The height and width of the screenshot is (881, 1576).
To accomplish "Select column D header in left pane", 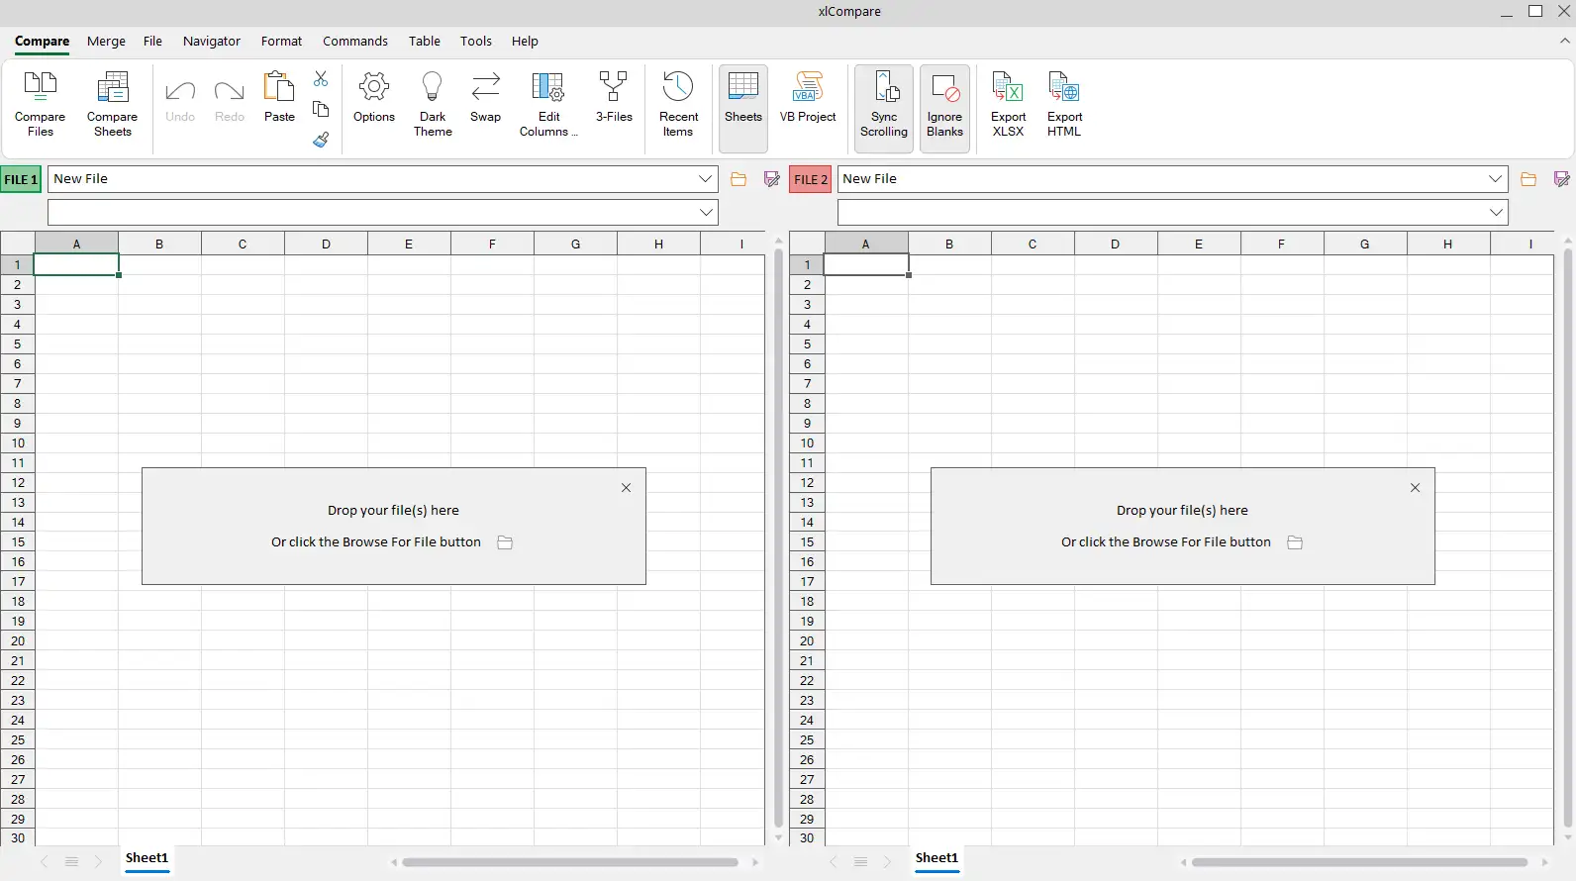I will click(x=326, y=244).
